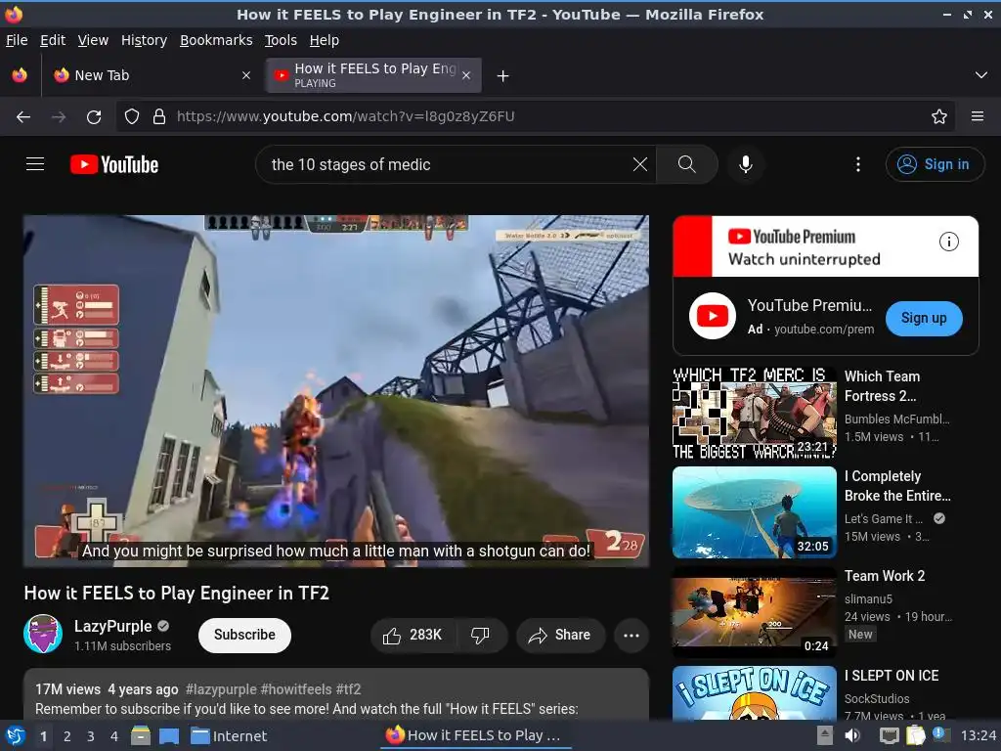Open the system start menu icon
This screenshot has width=1001, height=751.
pyautogui.click(x=16, y=735)
